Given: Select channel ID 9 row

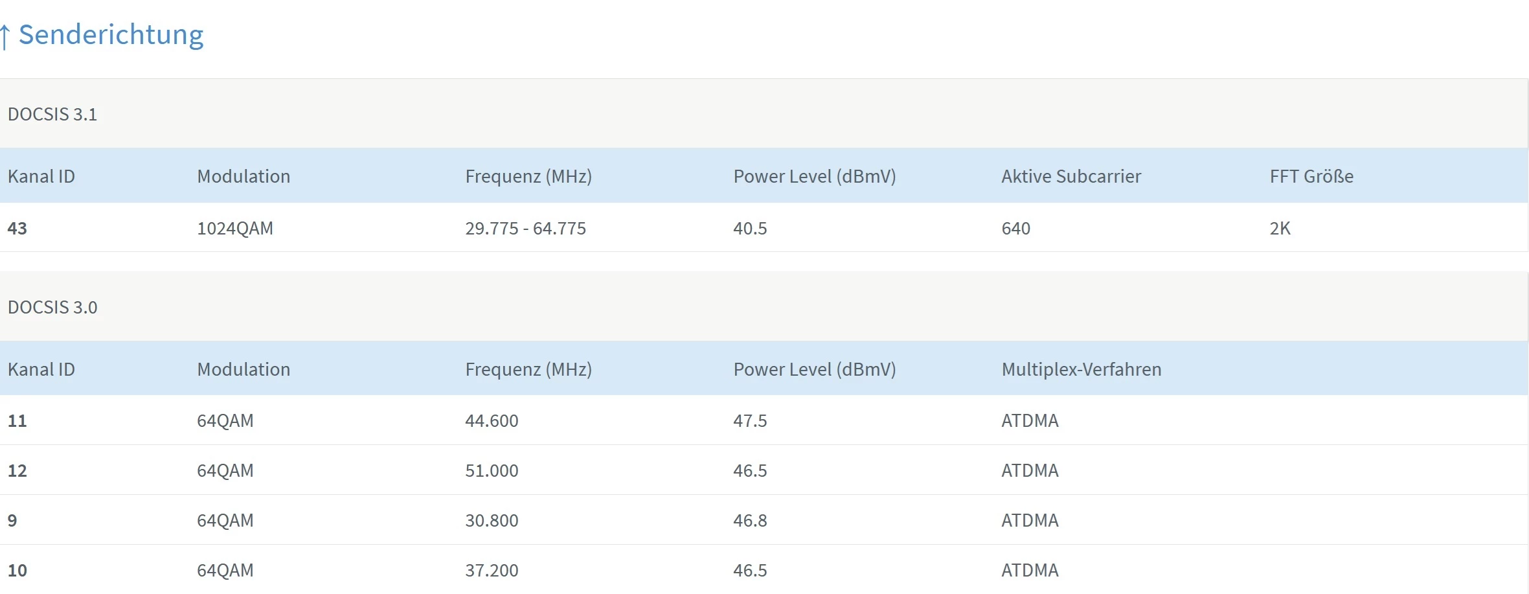Looking at the screenshot, I should click(12, 521).
